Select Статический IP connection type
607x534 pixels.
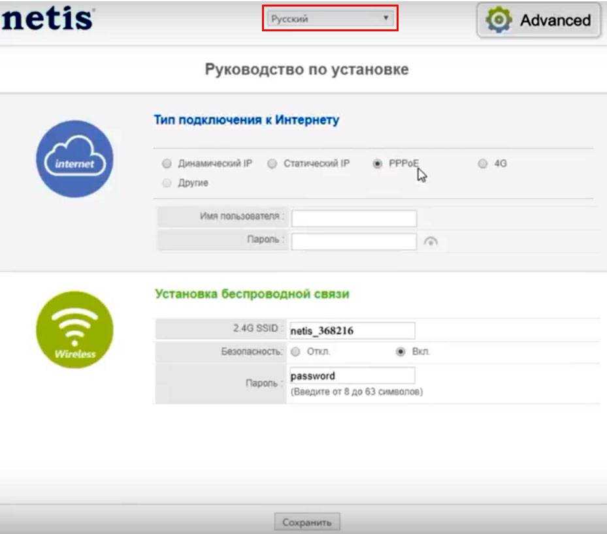point(272,164)
